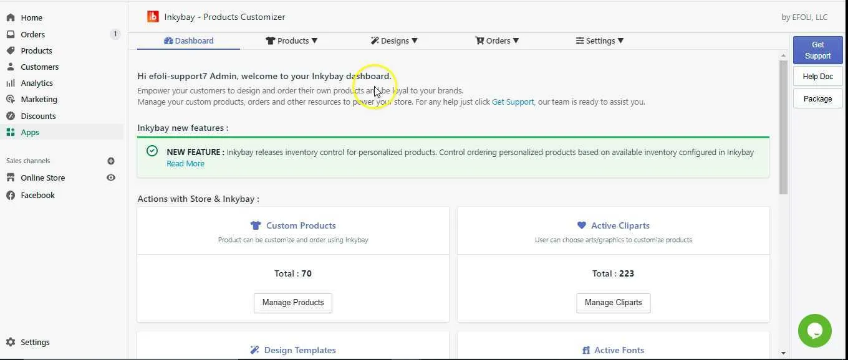The image size is (848, 360).
Task: Click the wand icon beside Design Templates
Action: tap(254, 350)
